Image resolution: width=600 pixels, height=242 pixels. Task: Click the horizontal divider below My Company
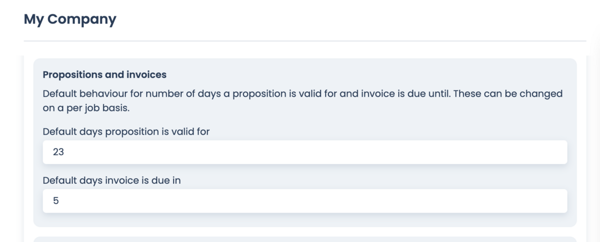coord(304,41)
